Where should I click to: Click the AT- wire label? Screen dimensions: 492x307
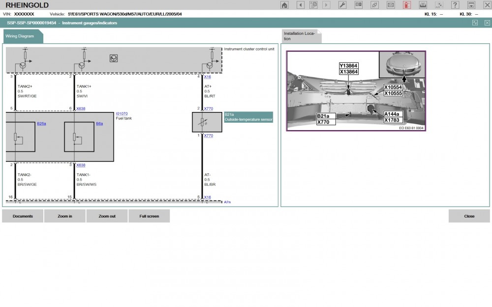point(208,175)
